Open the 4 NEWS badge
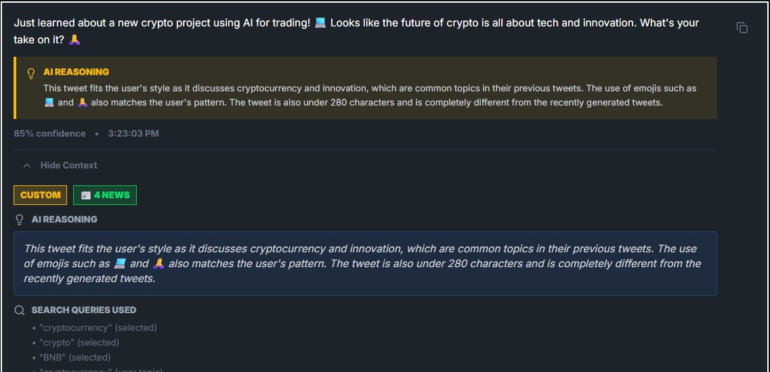 coord(105,195)
